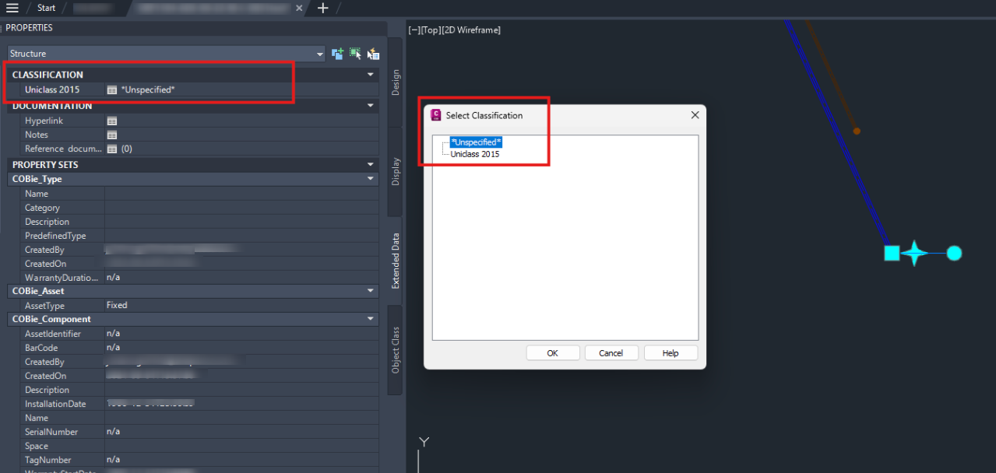The width and height of the screenshot is (996, 473).
Task: Collapse the COBie_Asset property set
Action: click(370, 290)
